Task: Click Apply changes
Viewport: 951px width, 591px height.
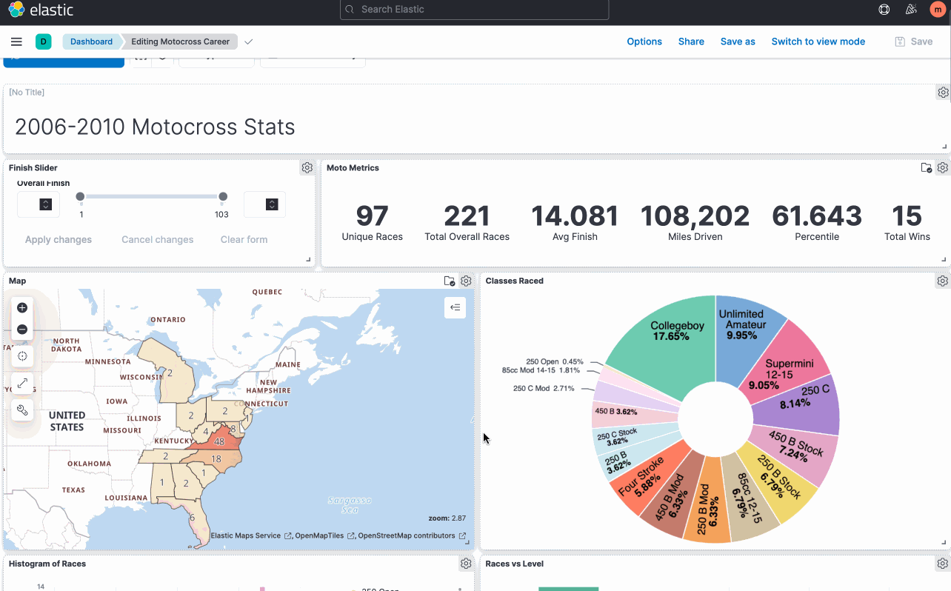Action: tap(59, 239)
